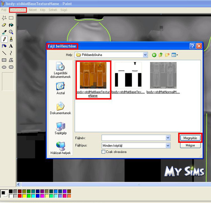Image resolution: width=211 pixels, height=203 pixels.
Task: Click the green Back arrow in dialog
Action: (x=154, y=55)
